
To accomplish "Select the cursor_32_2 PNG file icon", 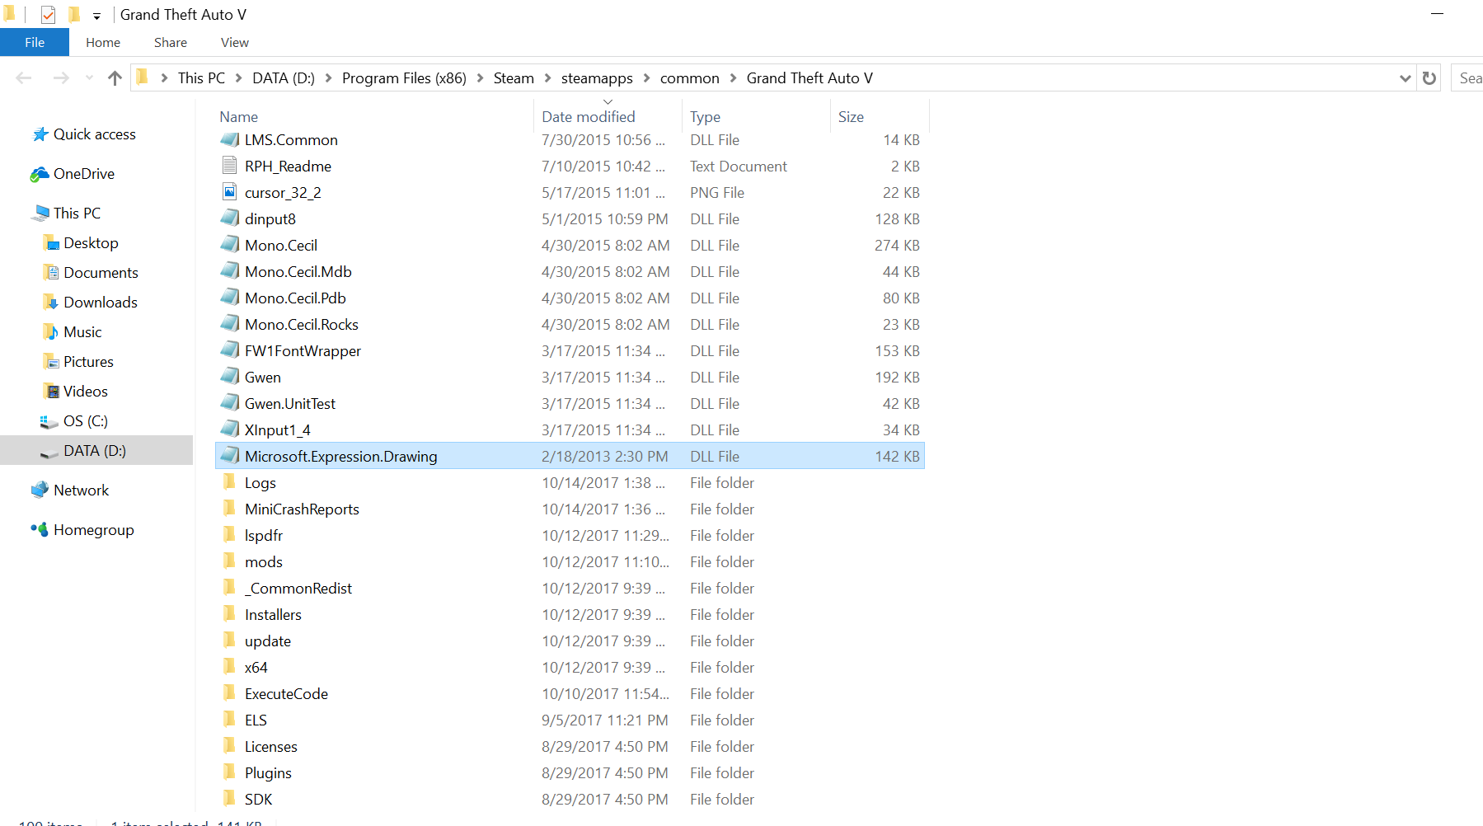I will [x=230, y=192].
